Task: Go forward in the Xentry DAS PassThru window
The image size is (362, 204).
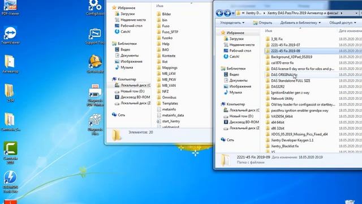Action: (x=227, y=13)
